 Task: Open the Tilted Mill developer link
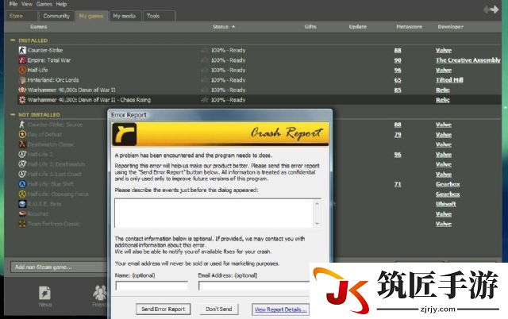tap(449, 80)
